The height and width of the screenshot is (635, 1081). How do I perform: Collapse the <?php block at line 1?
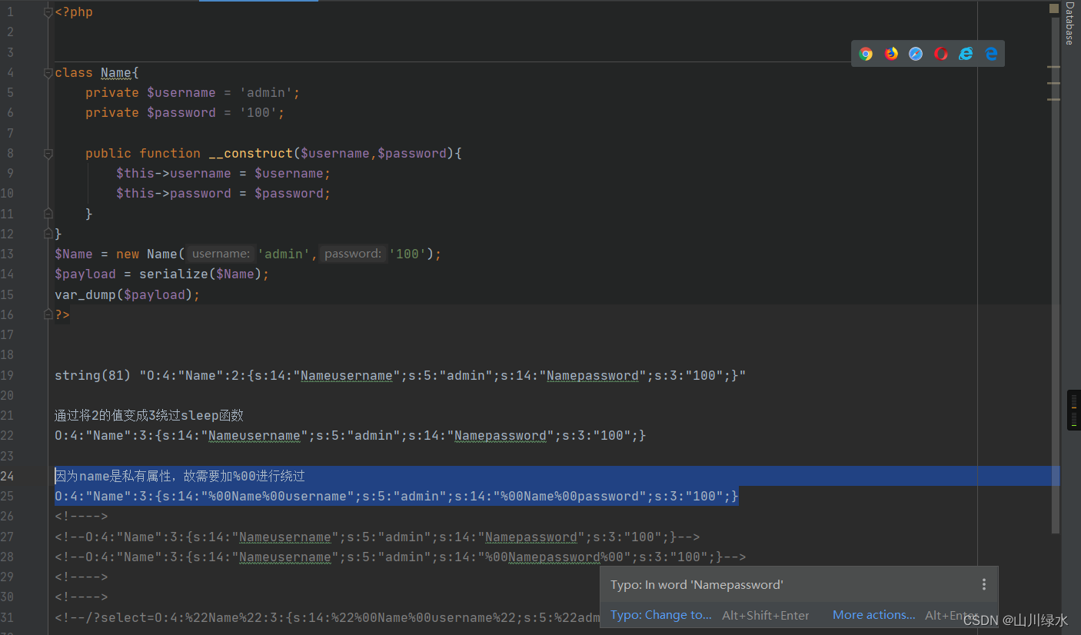coord(48,12)
